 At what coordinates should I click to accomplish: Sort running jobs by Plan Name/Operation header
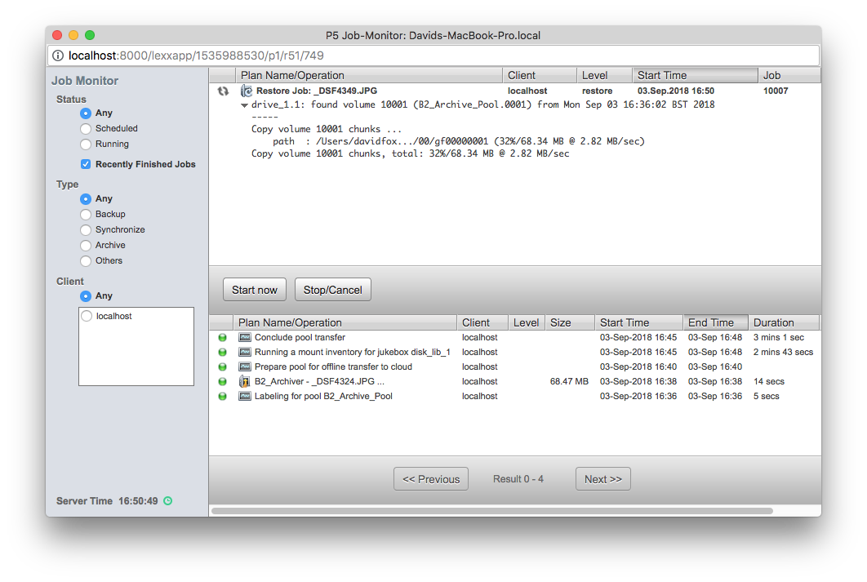point(369,75)
